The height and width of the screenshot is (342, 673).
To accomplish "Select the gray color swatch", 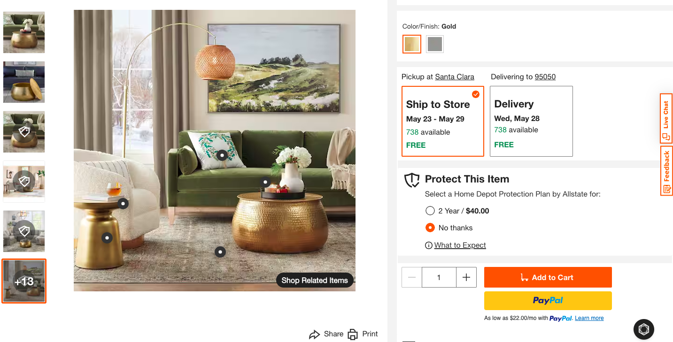I will pos(435,44).
